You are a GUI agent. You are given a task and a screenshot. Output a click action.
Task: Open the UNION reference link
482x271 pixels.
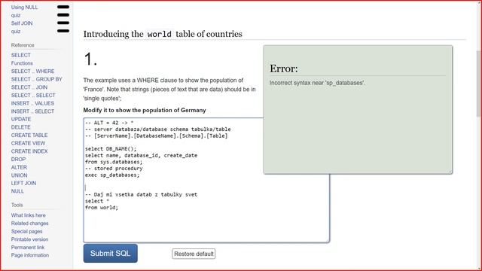(x=19, y=175)
